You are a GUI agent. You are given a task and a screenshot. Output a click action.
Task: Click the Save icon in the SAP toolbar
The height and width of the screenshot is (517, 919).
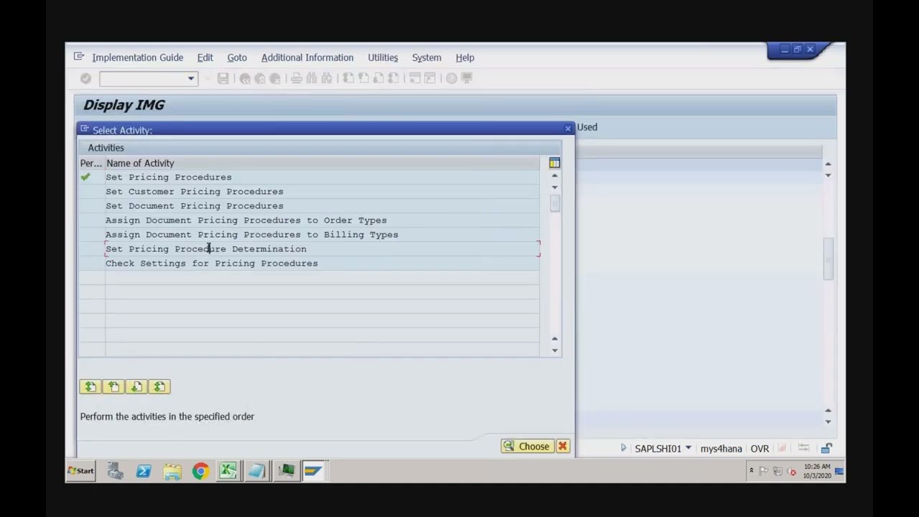click(x=223, y=78)
